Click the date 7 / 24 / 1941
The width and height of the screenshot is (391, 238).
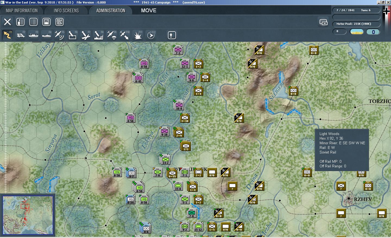click(345, 10)
